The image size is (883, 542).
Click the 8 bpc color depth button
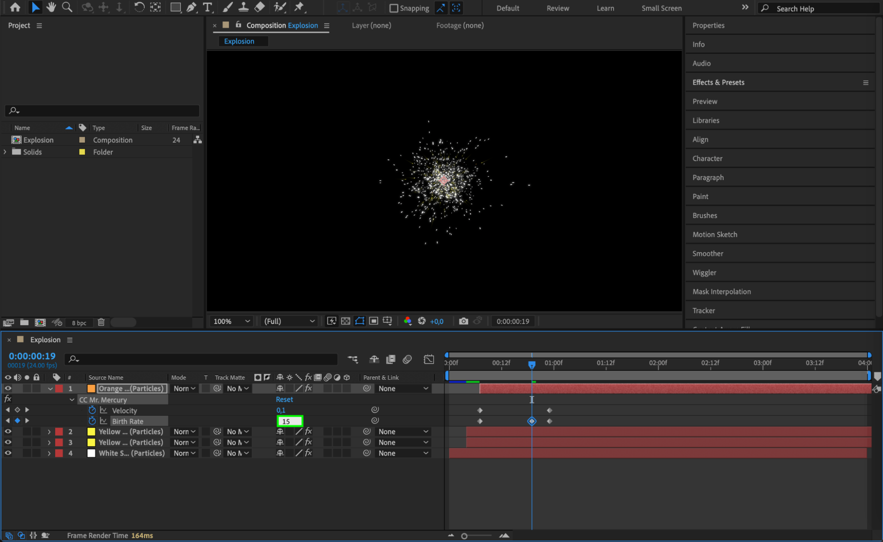coord(79,323)
